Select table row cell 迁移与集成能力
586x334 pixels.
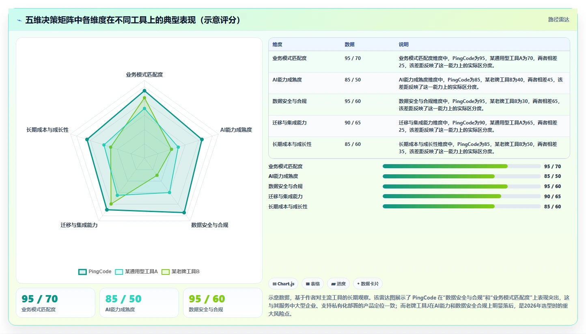point(289,123)
